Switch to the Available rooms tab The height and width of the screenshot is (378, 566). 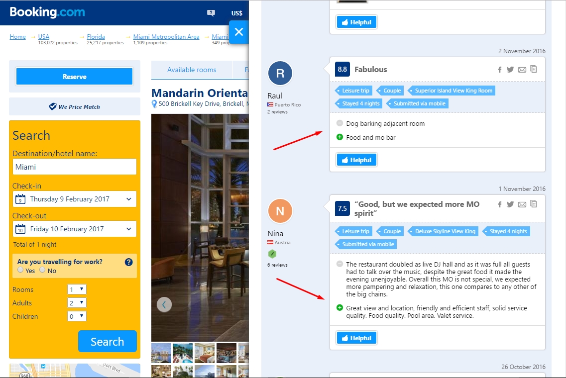coord(192,70)
